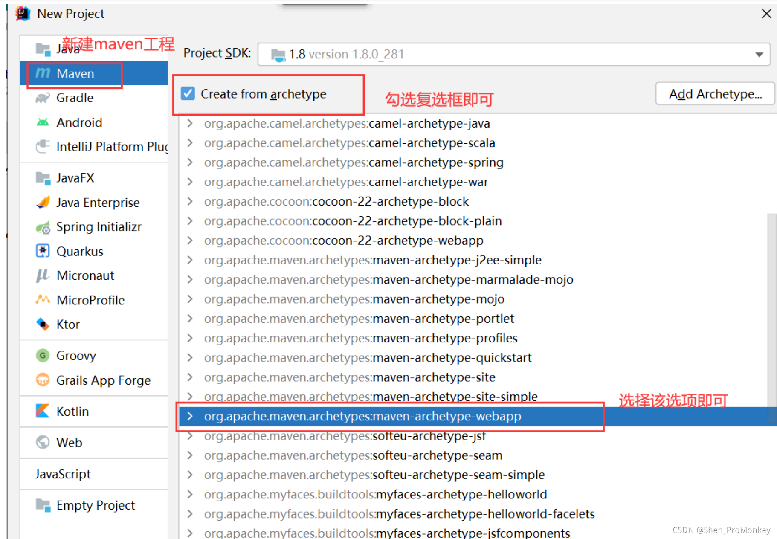This screenshot has width=777, height=539.
Task: Click the Java Enterprise icon
Action: 43,202
